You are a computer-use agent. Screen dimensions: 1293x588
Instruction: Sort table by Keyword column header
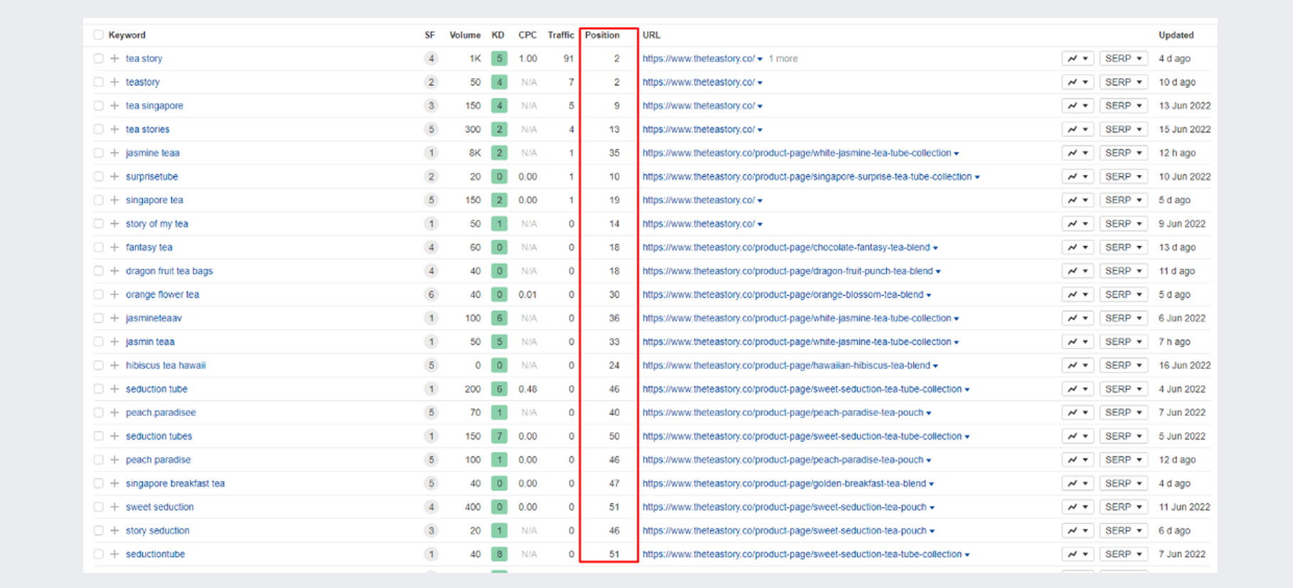pos(127,35)
